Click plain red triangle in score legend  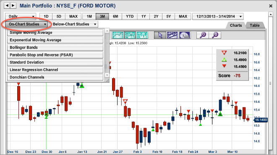pyautogui.click(x=224, y=66)
